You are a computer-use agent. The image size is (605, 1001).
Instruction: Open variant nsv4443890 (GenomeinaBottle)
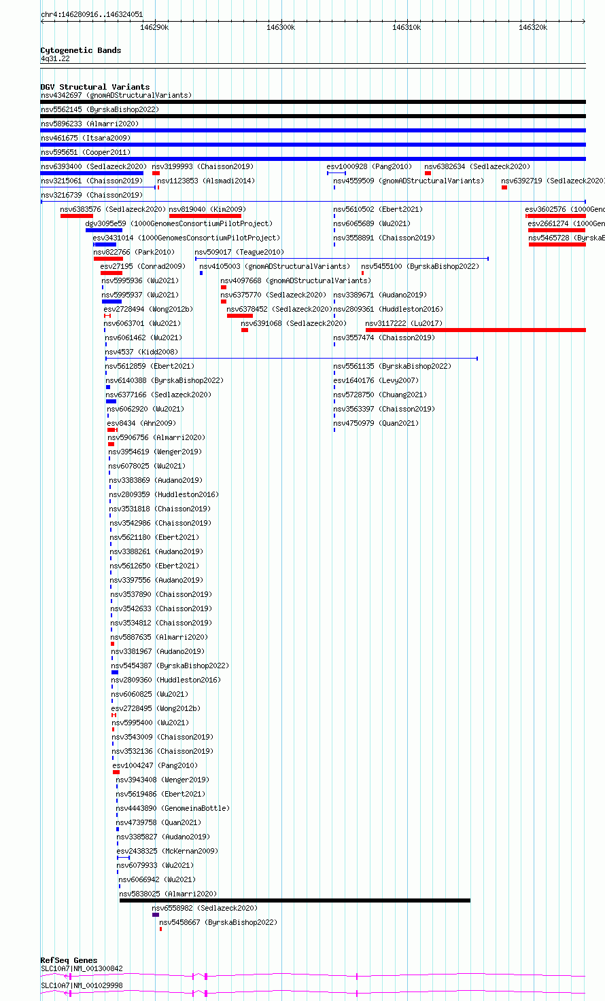(x=173, y=808)
